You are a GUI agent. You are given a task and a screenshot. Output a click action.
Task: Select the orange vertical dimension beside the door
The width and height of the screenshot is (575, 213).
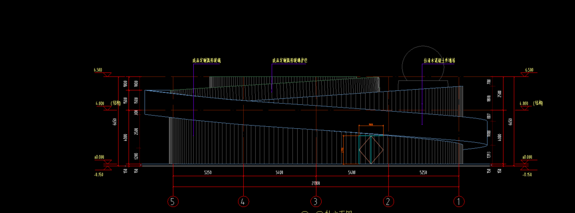tap(343, 150)
